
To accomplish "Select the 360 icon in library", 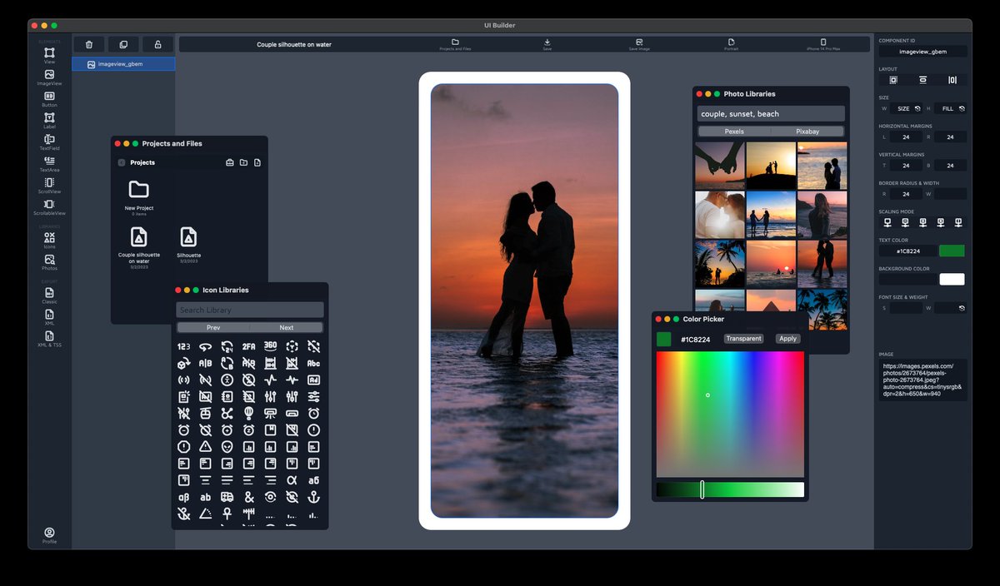I will click(270, 346).
